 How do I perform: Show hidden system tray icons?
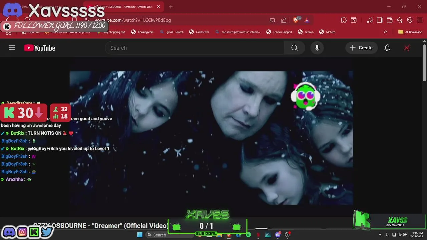click(x=380, y=235)
